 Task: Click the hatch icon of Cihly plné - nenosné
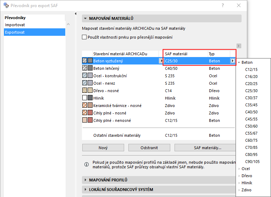[84, 120]
